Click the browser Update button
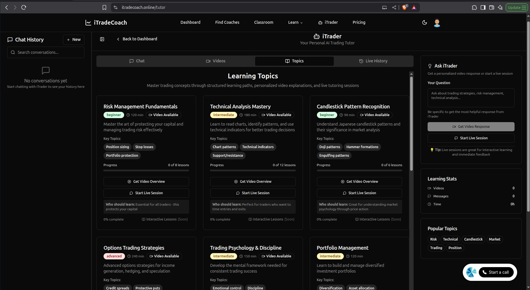 [517, 7]
